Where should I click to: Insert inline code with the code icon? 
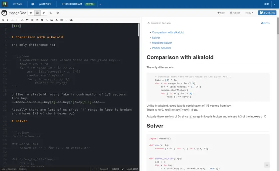pyautogui.click(x=22, y=20)
